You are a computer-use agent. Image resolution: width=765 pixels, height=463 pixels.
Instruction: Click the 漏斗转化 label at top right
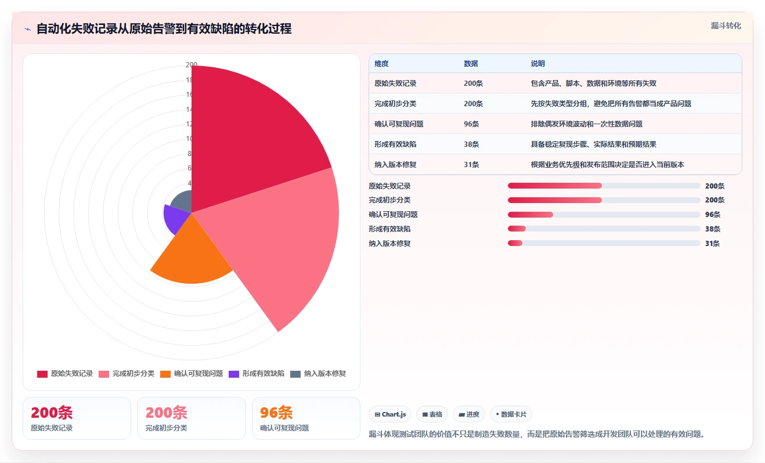726,26
